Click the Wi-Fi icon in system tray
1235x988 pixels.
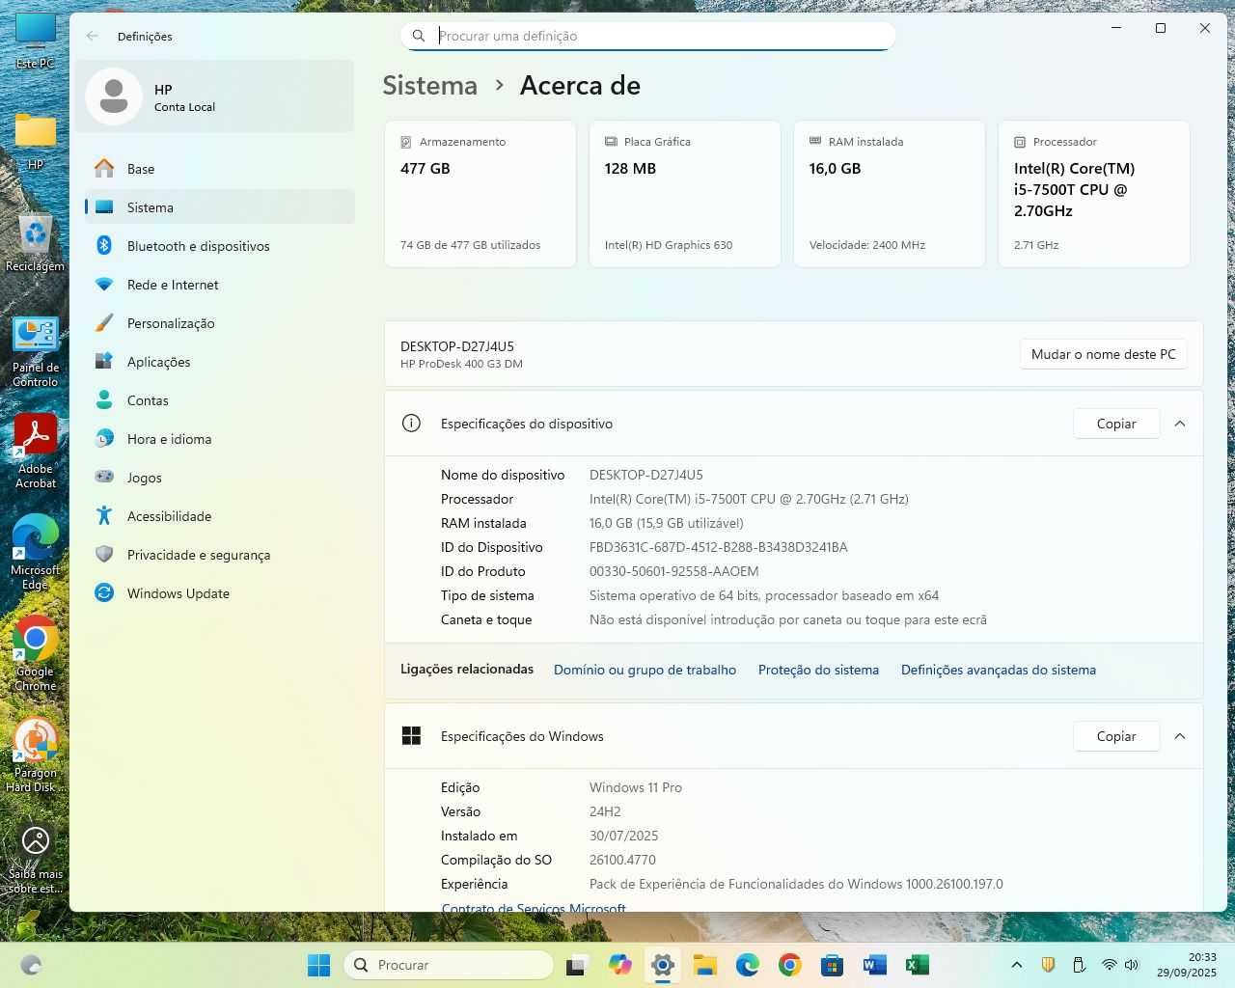click(x=1110, y=965)
